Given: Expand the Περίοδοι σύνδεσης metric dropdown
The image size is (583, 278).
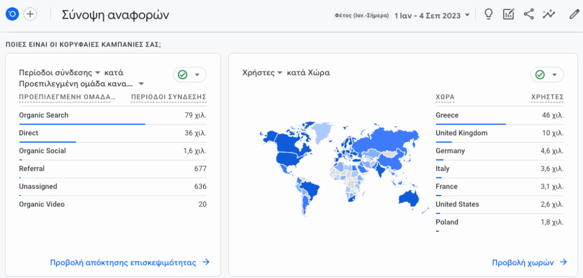Looking at the screenshot, I should pos(97,73).
